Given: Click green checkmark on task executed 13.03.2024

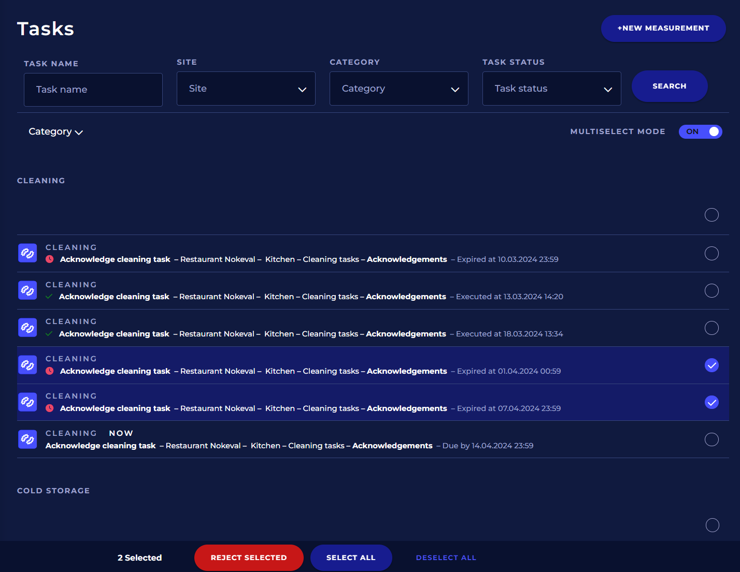Looking at the screenshot, I should (49, 297).
